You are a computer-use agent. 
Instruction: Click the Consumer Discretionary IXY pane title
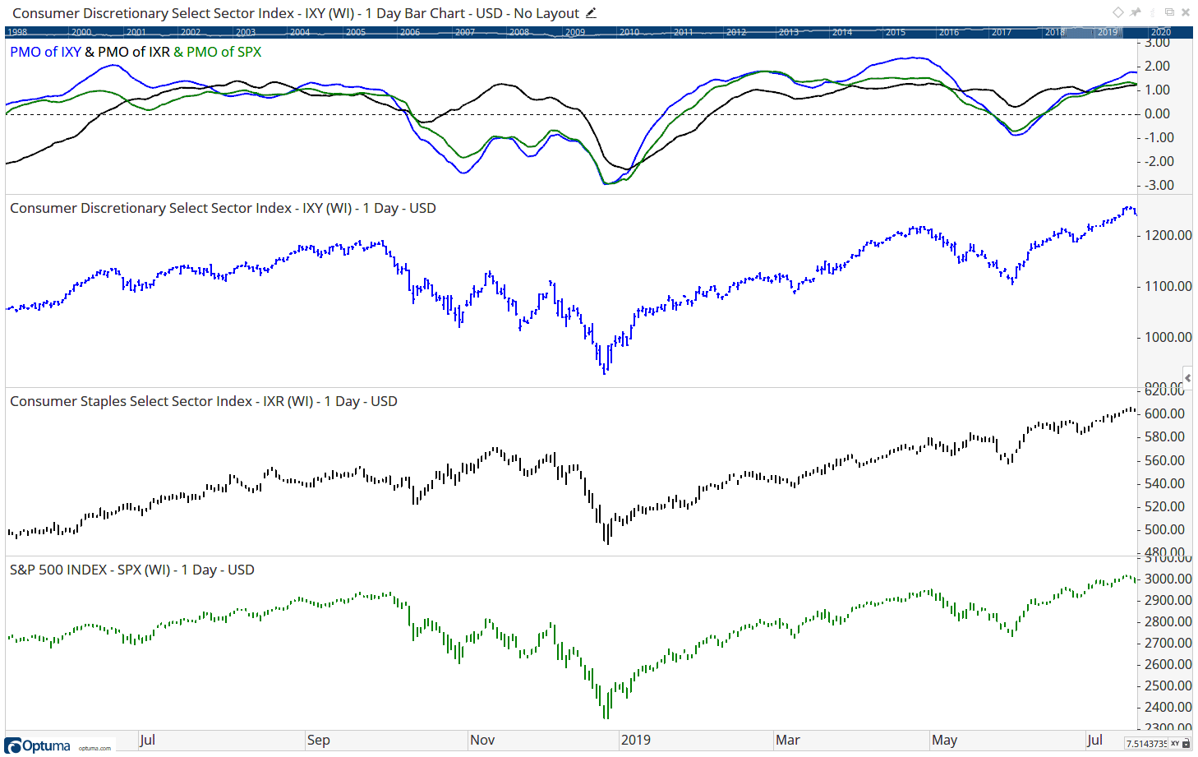[x=223, y=208]
